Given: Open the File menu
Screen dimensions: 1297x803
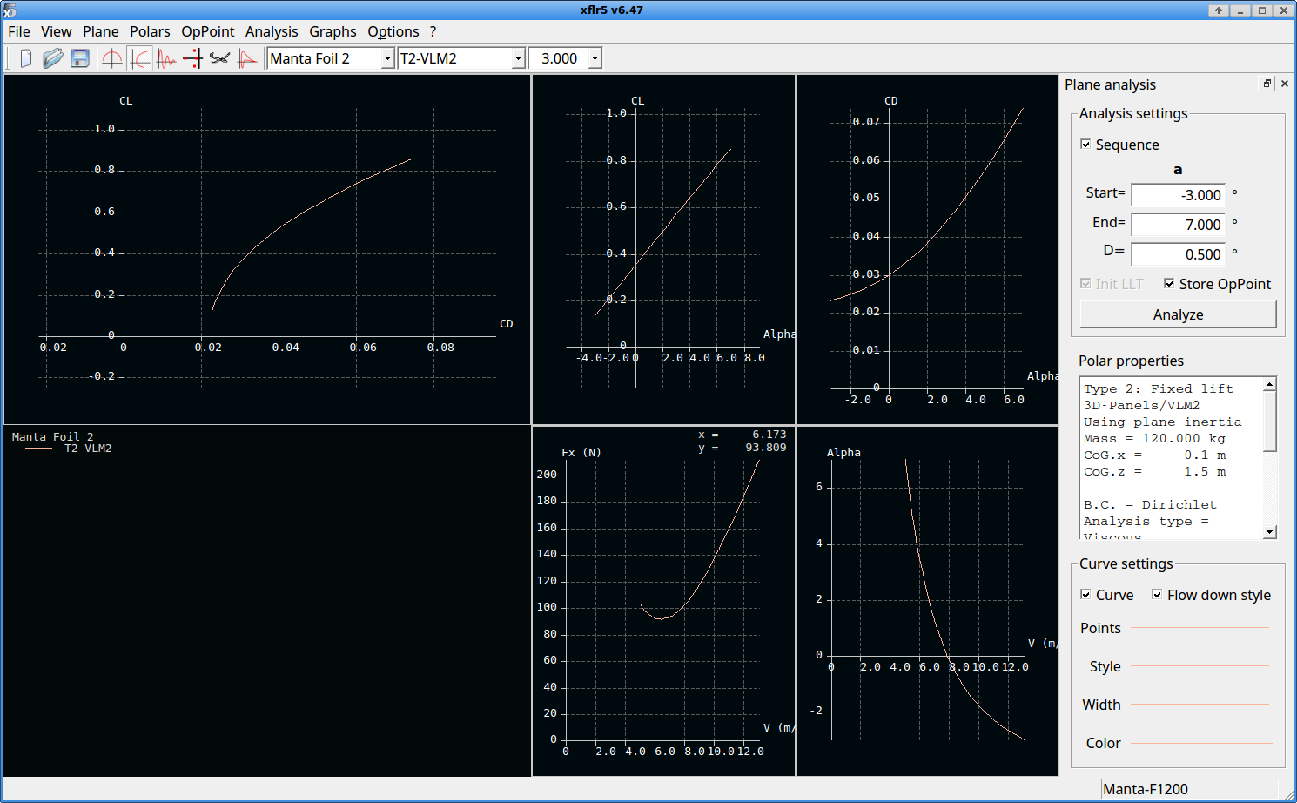Looking at the screenshot, I should [19, 31].
